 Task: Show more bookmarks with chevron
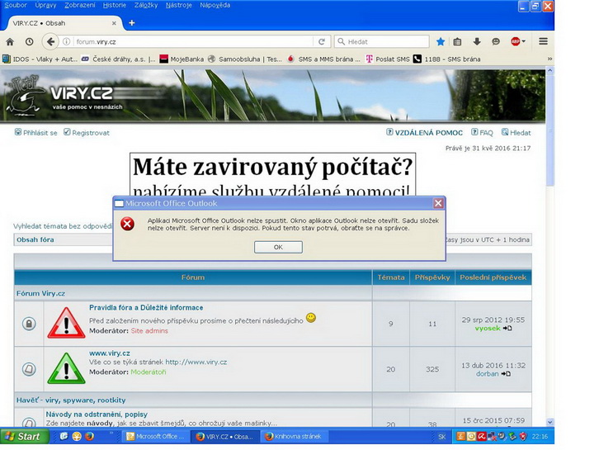pyautogui.click(x=549, y=59)
